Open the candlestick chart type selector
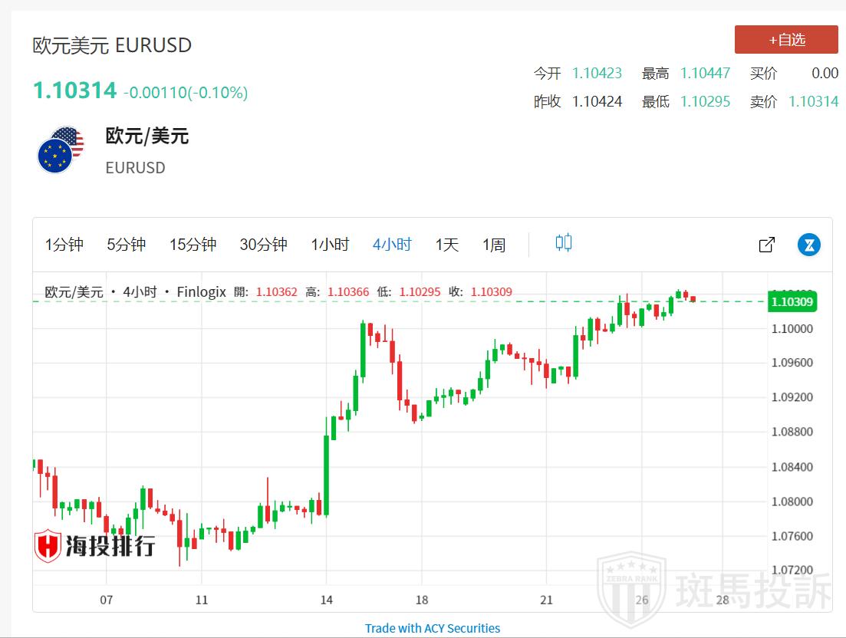 (564, 244)
